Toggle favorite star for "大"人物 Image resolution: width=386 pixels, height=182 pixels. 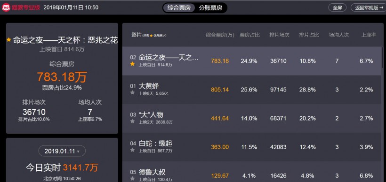132,121
